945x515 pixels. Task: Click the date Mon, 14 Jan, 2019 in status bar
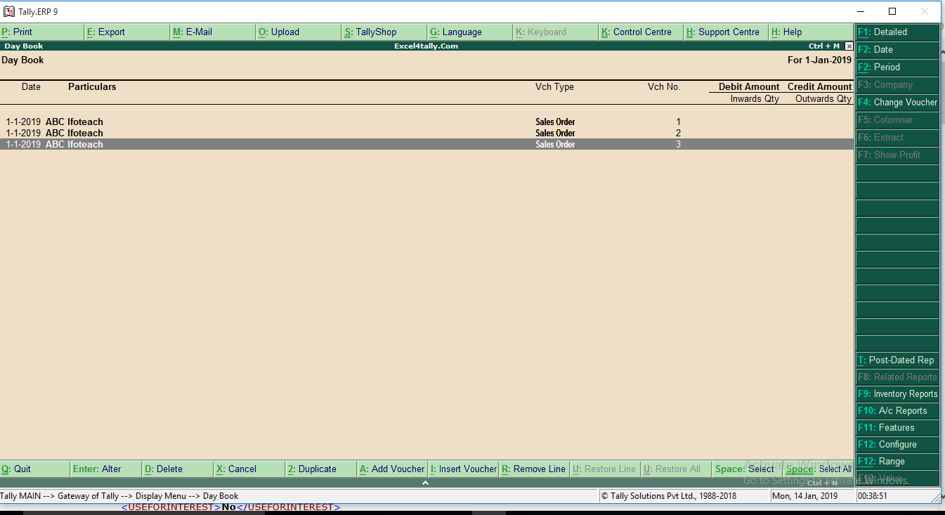[805, 496]
